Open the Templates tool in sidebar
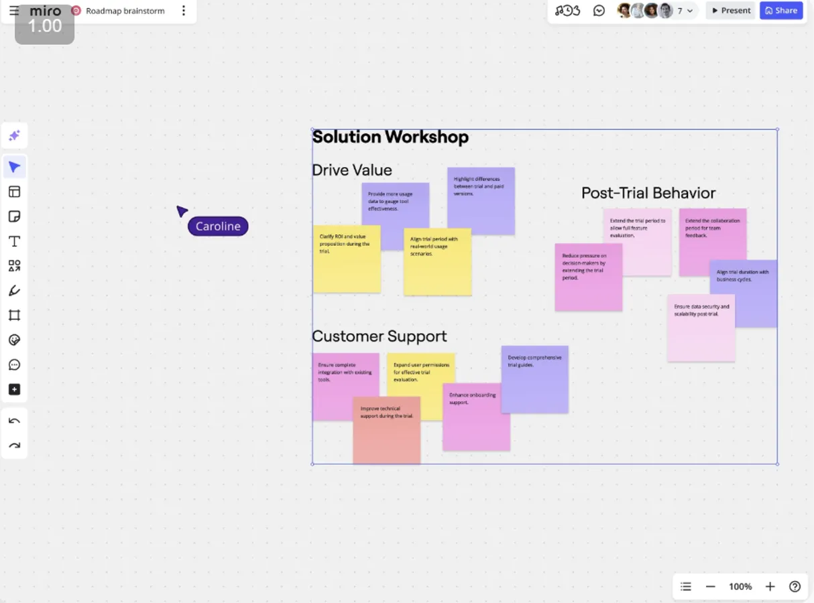 (14, 192)
